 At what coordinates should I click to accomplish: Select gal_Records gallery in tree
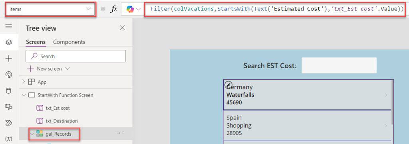[x=58, y=134]
